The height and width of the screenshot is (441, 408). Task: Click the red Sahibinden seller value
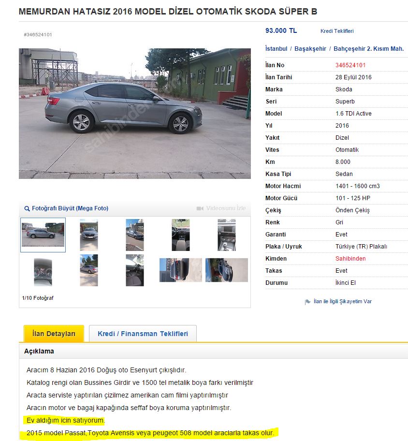[x=350, y=259]
